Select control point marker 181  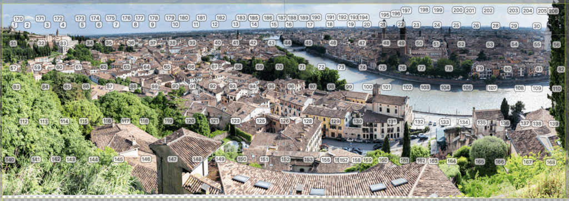pos(201,18)
